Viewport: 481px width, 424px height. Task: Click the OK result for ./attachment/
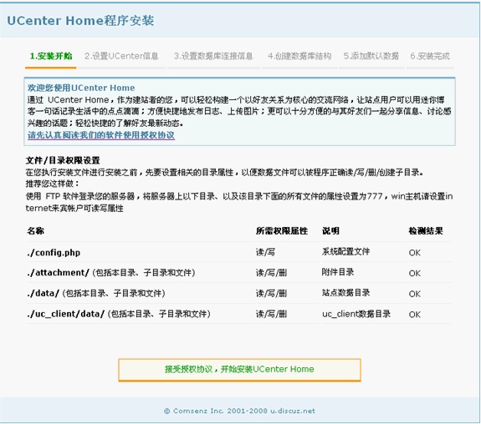point(414,274)
